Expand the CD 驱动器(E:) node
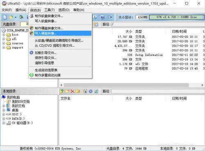The image size is (205, 151). pyautogui.click(x=4, y=123)
